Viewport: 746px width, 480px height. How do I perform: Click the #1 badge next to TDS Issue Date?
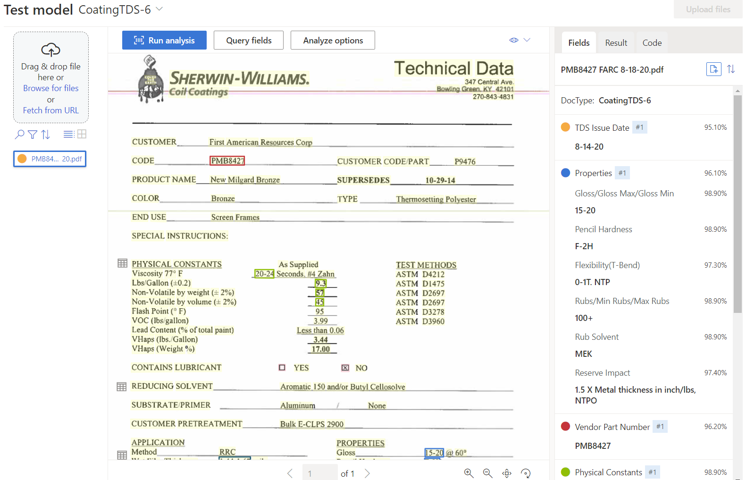tap(639, 127)
